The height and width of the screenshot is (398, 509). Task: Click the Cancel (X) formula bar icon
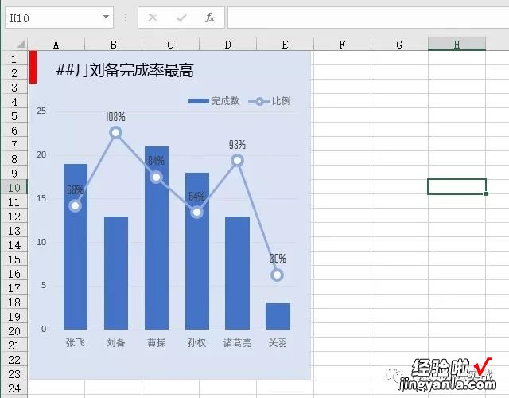153,18
